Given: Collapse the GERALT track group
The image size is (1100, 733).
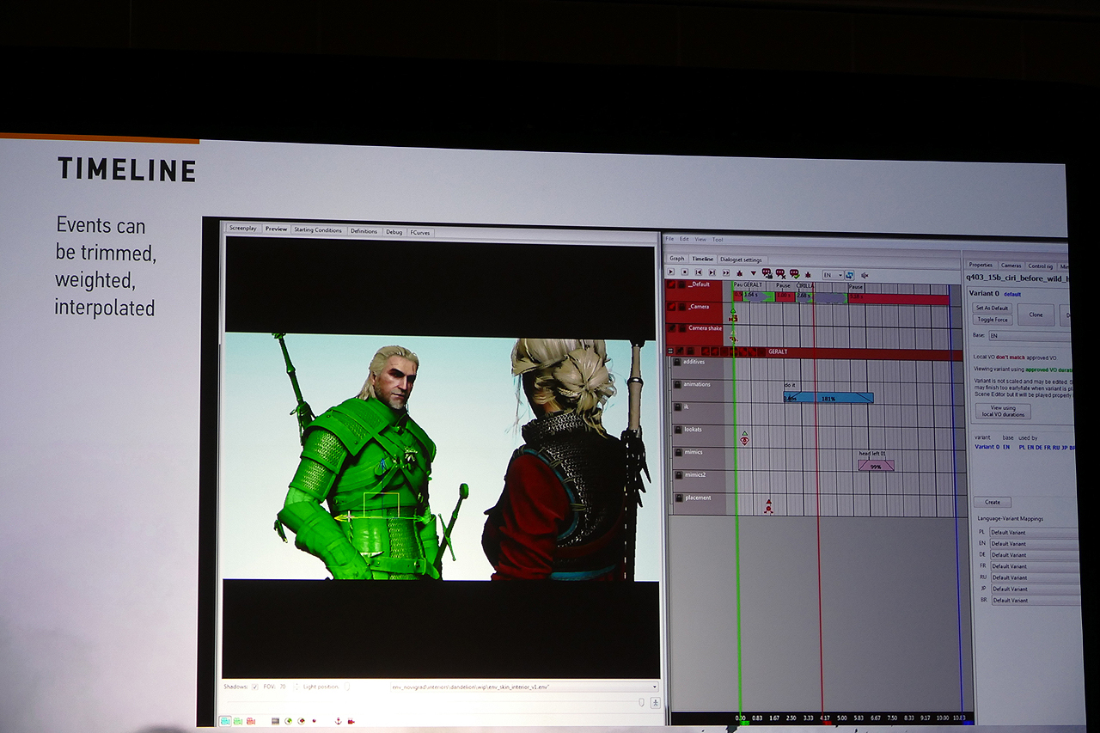Looking at the screenshot, I should (x=670, y=351).
